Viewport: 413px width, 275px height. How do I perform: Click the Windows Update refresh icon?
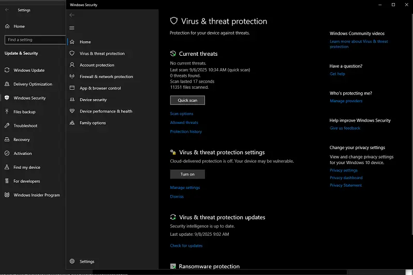(x=7, y=70)
